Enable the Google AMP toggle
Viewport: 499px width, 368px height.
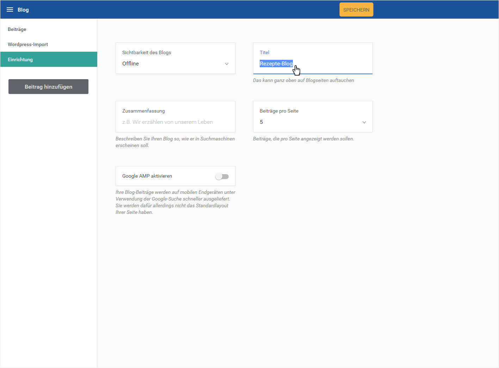pos(222,176)
